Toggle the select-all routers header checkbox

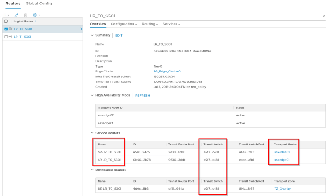click(6, 21)
